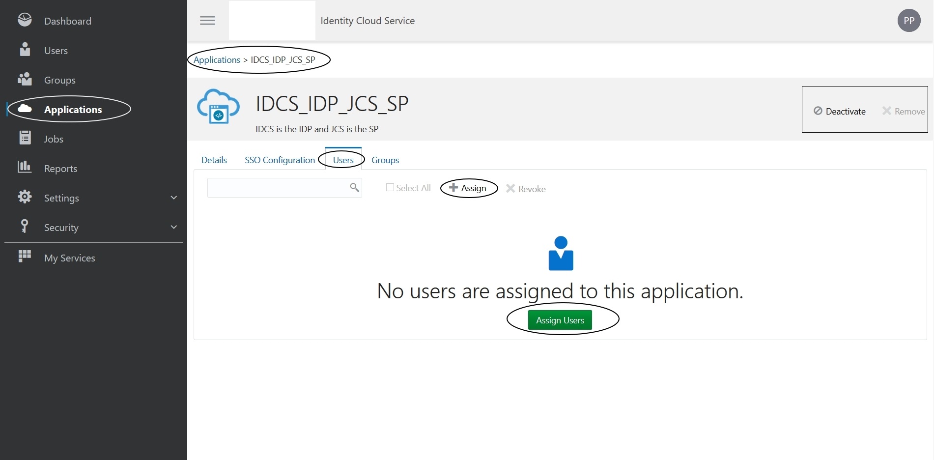Click the Assign plus icon
The width and height of the screenshot is (934, 460).
click(x=453, y=187)
